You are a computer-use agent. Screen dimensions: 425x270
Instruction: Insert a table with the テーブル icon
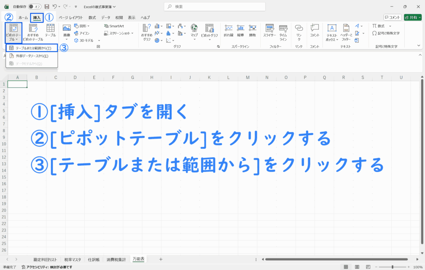50,31
